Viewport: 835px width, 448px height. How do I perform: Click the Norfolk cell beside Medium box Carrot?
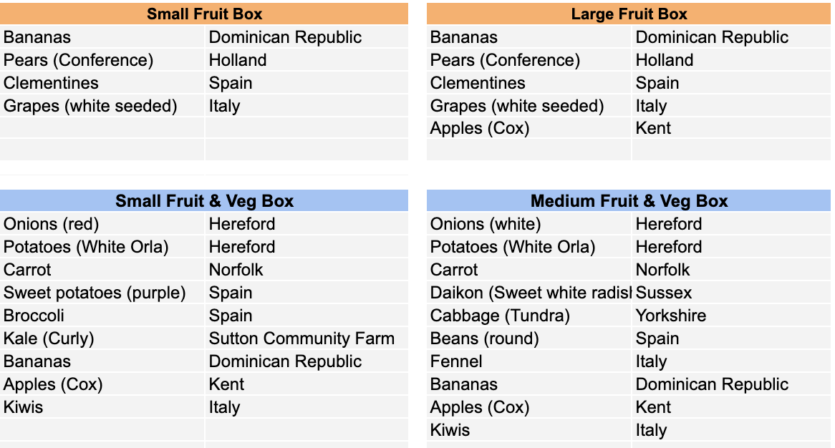pyautogui.click(x=732, y=270)
